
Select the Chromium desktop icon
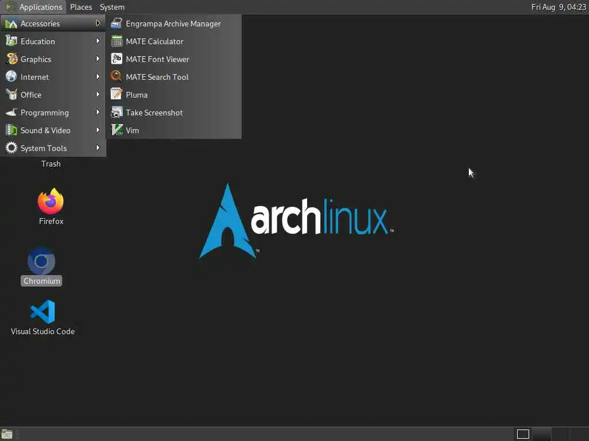click(x=41, y=261)
